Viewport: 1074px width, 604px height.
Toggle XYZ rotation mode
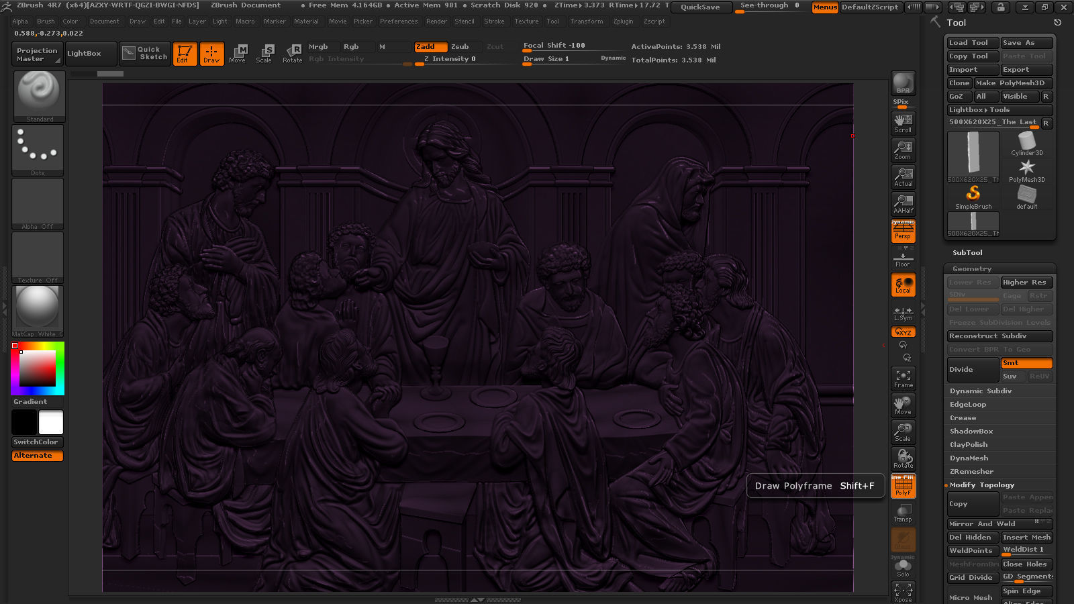tap(903, 332)
